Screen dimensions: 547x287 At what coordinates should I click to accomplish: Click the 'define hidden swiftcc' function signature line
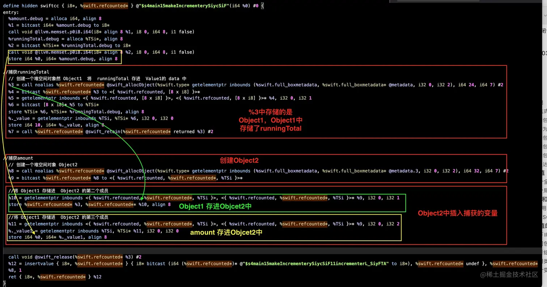(x=133, y=6)
